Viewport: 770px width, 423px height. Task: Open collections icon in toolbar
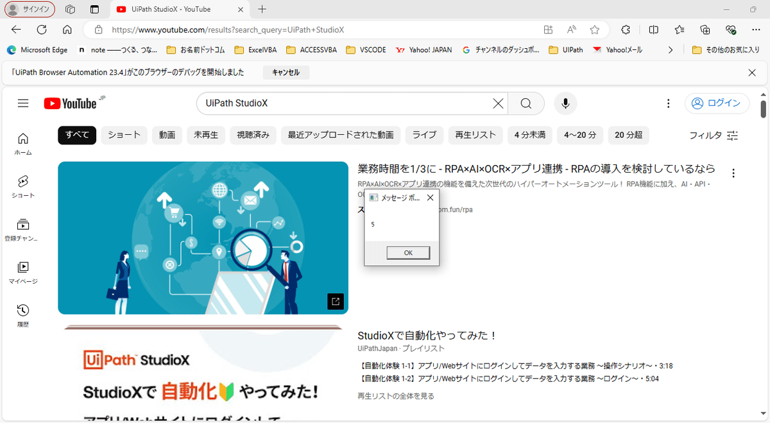point(705,30)
